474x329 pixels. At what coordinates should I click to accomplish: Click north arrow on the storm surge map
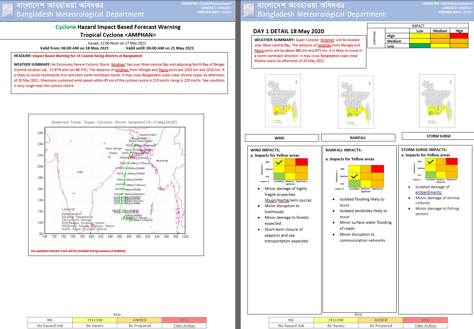click(451, 82)
